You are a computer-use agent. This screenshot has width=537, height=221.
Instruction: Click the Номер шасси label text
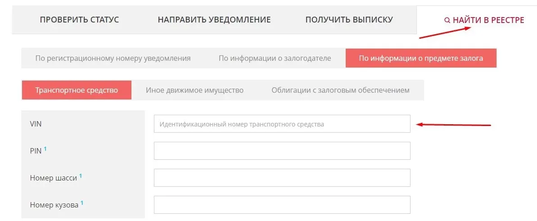pos(54,178)
